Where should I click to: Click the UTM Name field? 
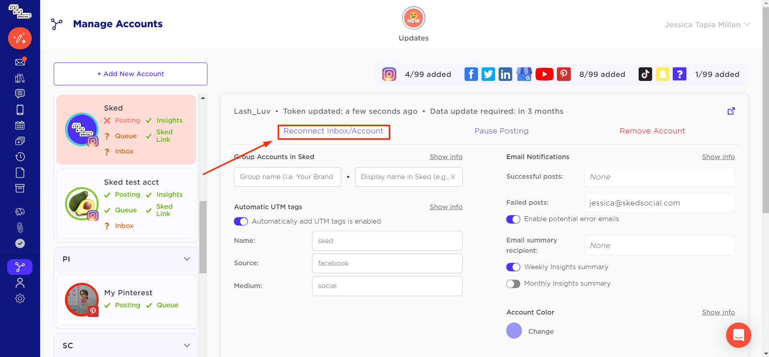(x=387, y=241)
